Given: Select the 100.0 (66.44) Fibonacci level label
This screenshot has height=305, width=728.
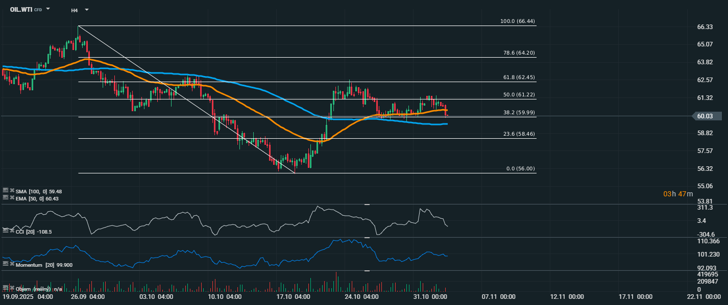Looking at the screenshot, I should pos(518,21).
